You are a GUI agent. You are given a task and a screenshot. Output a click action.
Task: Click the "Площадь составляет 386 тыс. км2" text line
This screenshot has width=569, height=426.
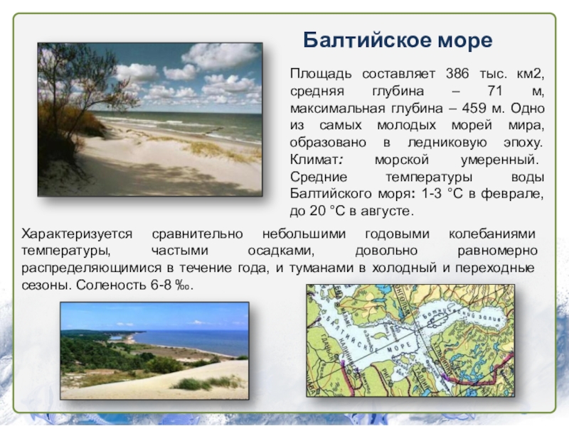[417, 73]
